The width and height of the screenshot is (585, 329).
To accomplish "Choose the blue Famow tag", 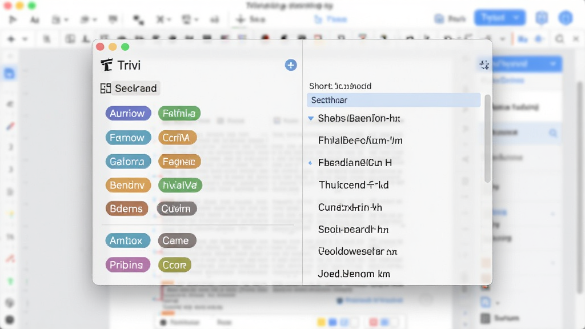I will (x=128, y=138).
